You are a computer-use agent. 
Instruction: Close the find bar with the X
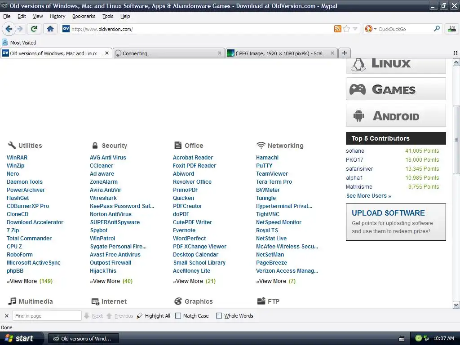pyautogui.click(x=6, y=316)
